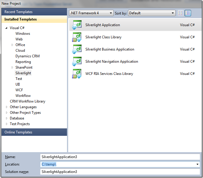Expand the Office tree node
The image size is (203, 178).
(x=12, y=45)
